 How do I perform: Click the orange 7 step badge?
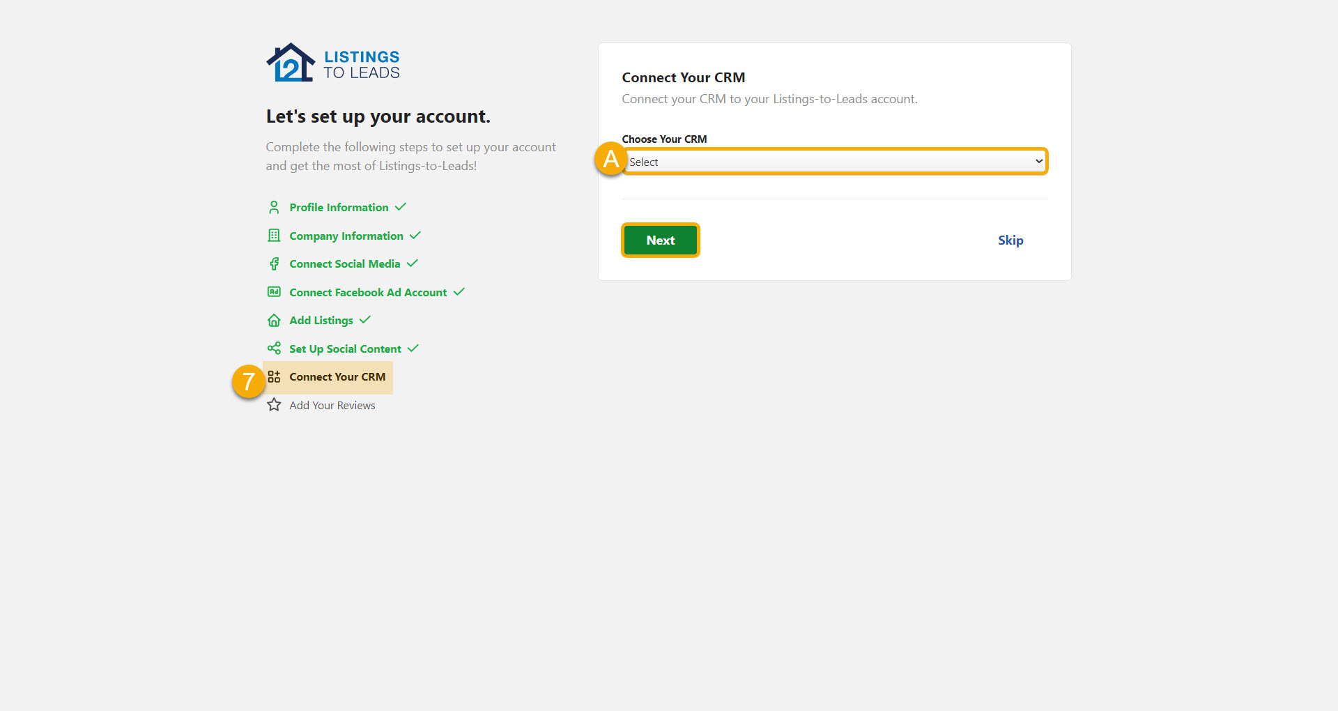click(249, 382)
